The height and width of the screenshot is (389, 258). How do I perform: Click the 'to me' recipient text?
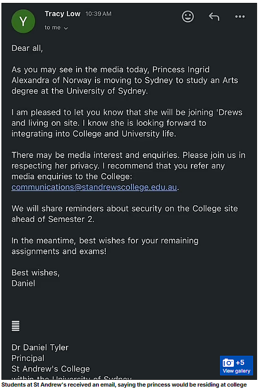(53, 28)
